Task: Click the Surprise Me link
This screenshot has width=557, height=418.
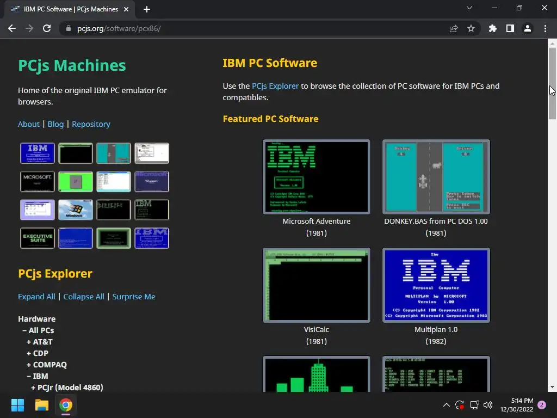Action: (134, 297)
